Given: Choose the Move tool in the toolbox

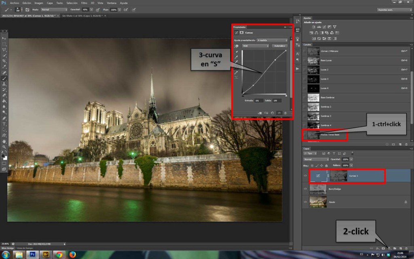Looking at the screenshot, I should [4, 38].
